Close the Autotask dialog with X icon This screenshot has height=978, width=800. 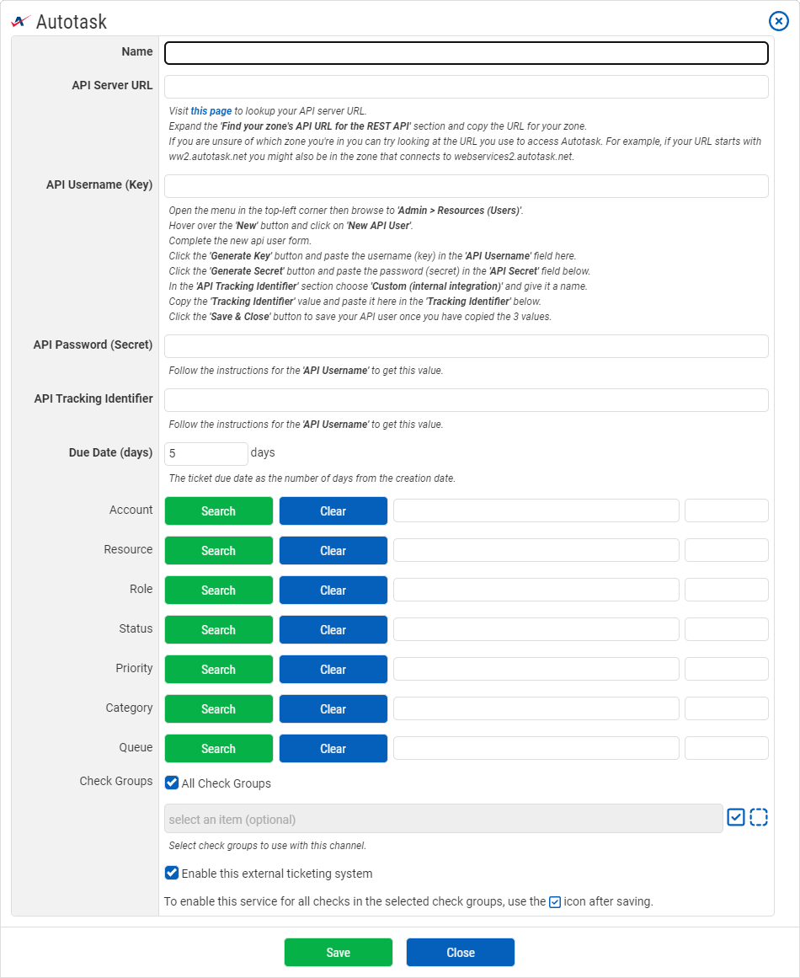pyautogui.click(x=779, y=21)
